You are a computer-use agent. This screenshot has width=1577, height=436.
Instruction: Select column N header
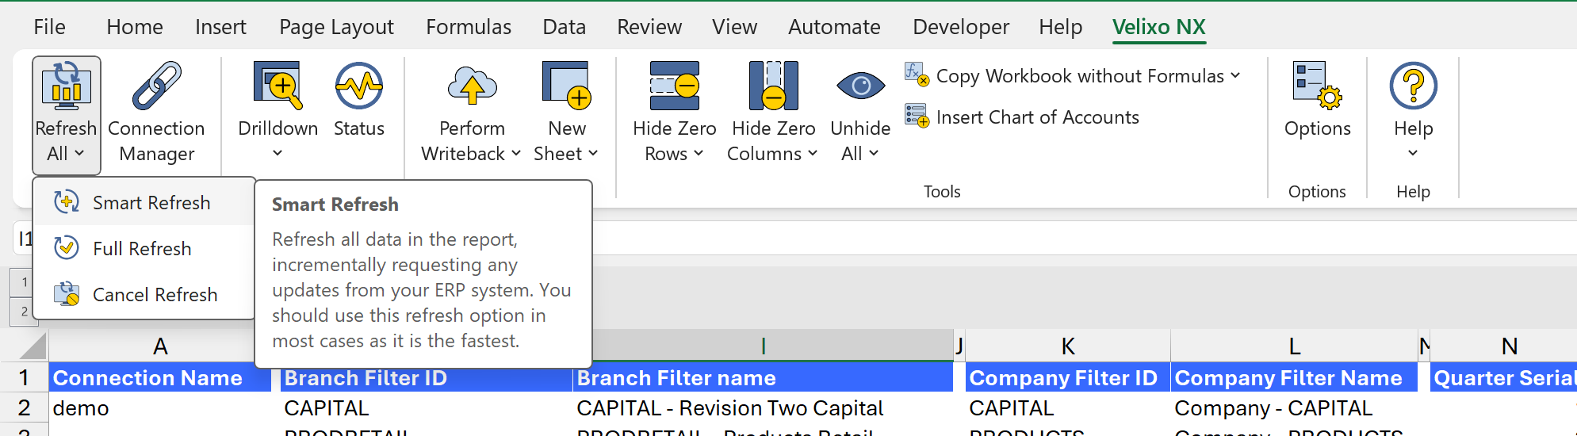[1509, 346]
